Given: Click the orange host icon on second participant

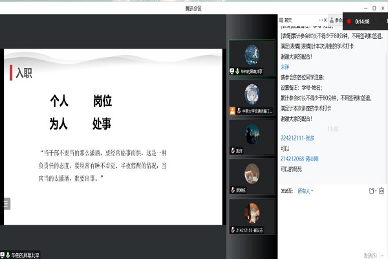Looking at the screenshot, I should tap(232, 111).
